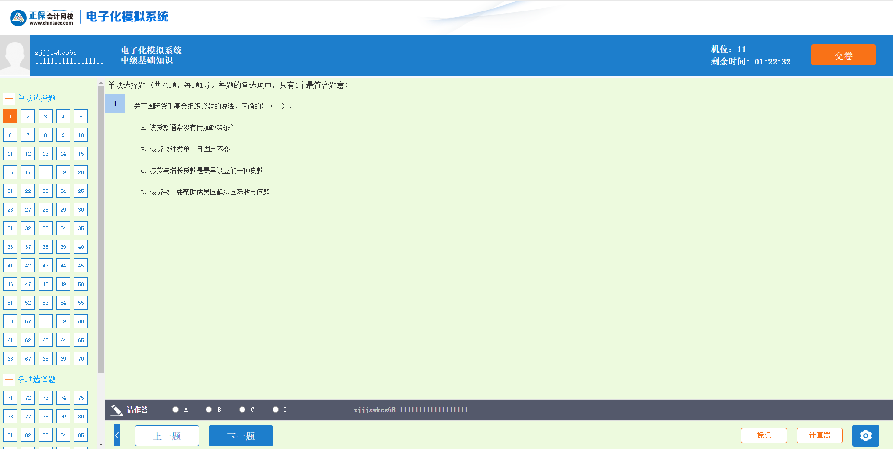
Task: Open the 计算器 calculator
Action: click(819, 435)
